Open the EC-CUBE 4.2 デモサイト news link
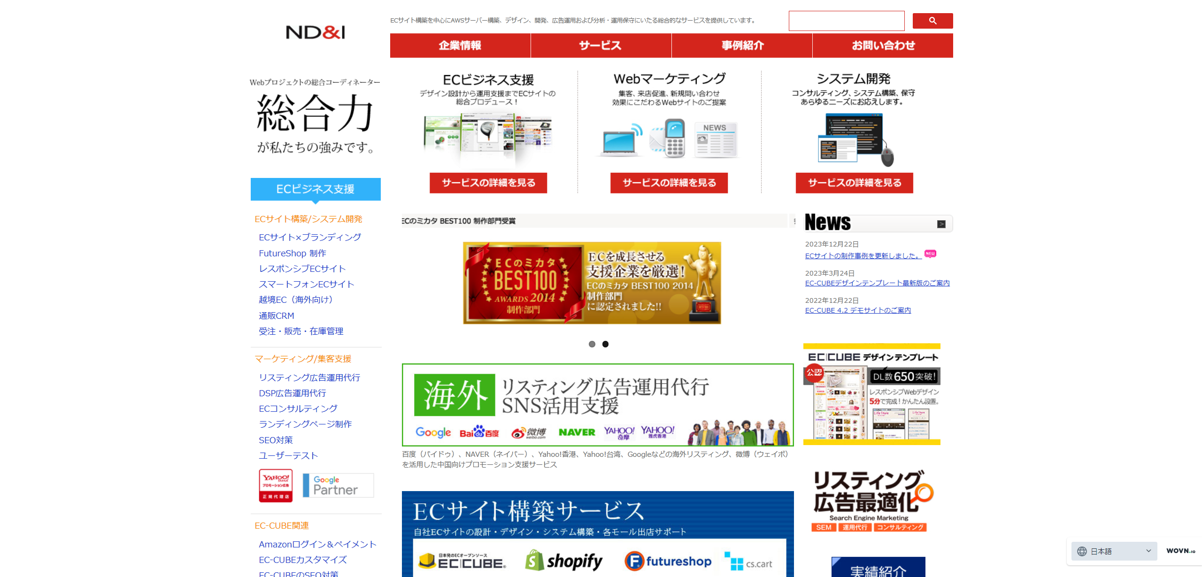 (858, 310)
